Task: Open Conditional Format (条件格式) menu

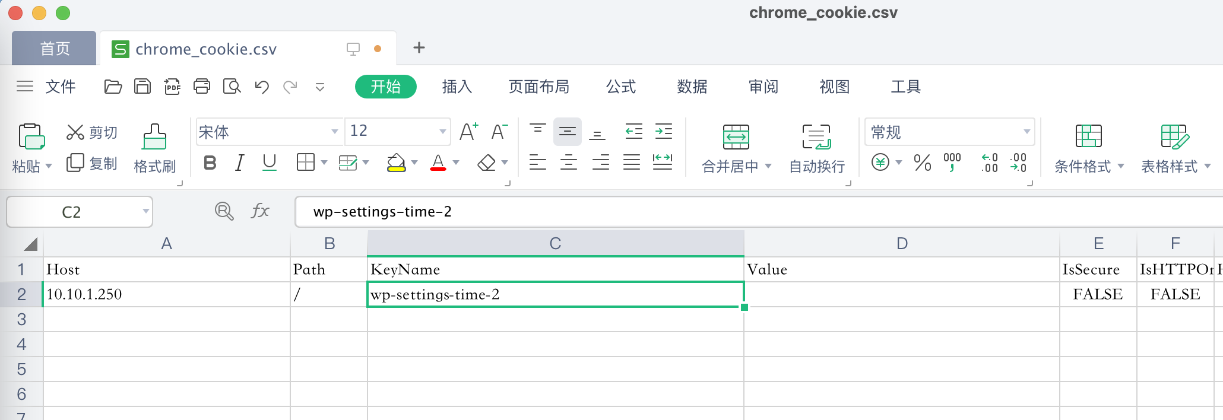Action: coord(1089,148)
